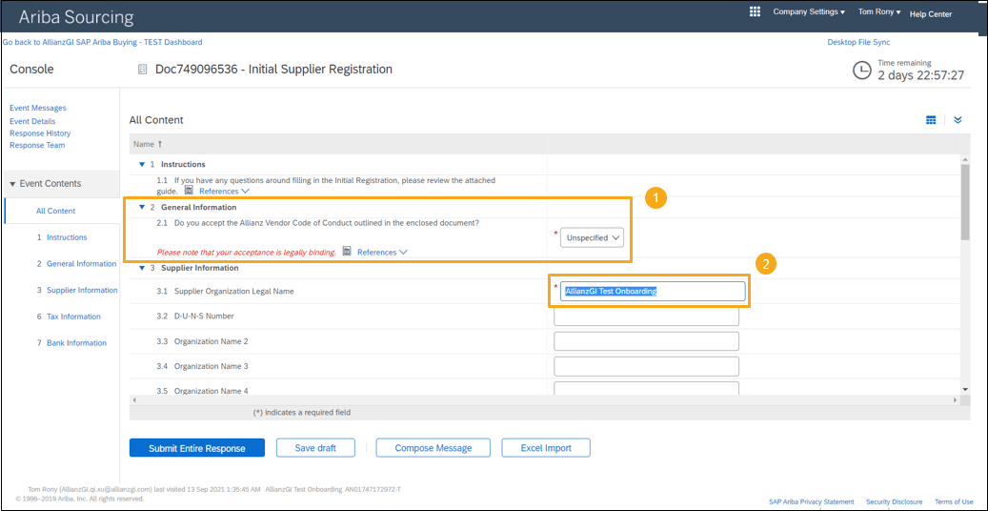Screen dimensions: 988x511
Task: Open the Tom Rony user menu
Action: point(879,12)
